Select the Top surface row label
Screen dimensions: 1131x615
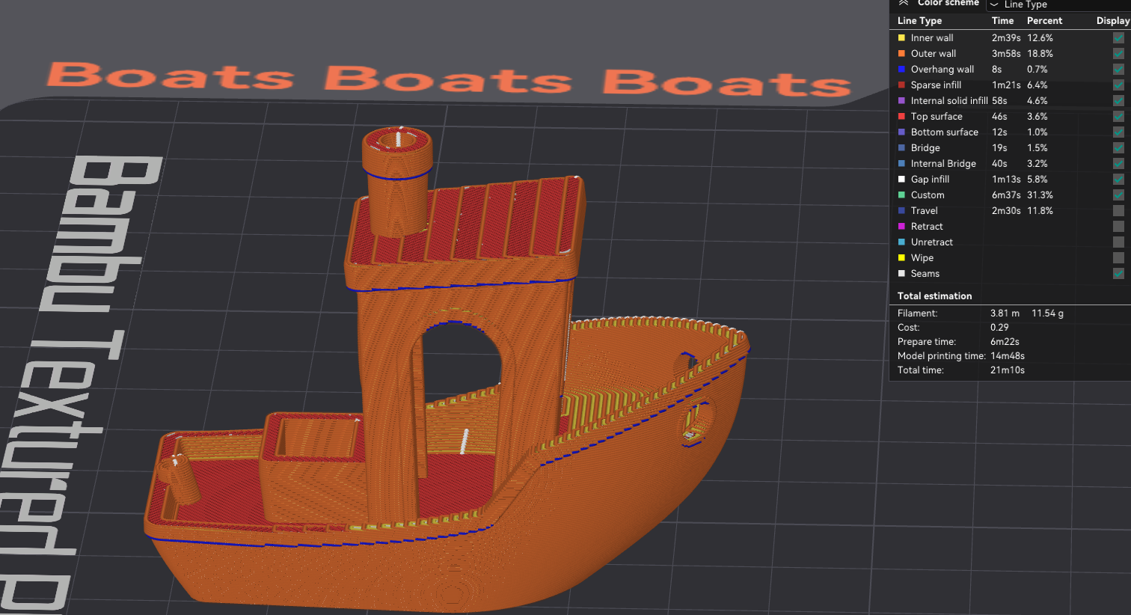point(936,117)
